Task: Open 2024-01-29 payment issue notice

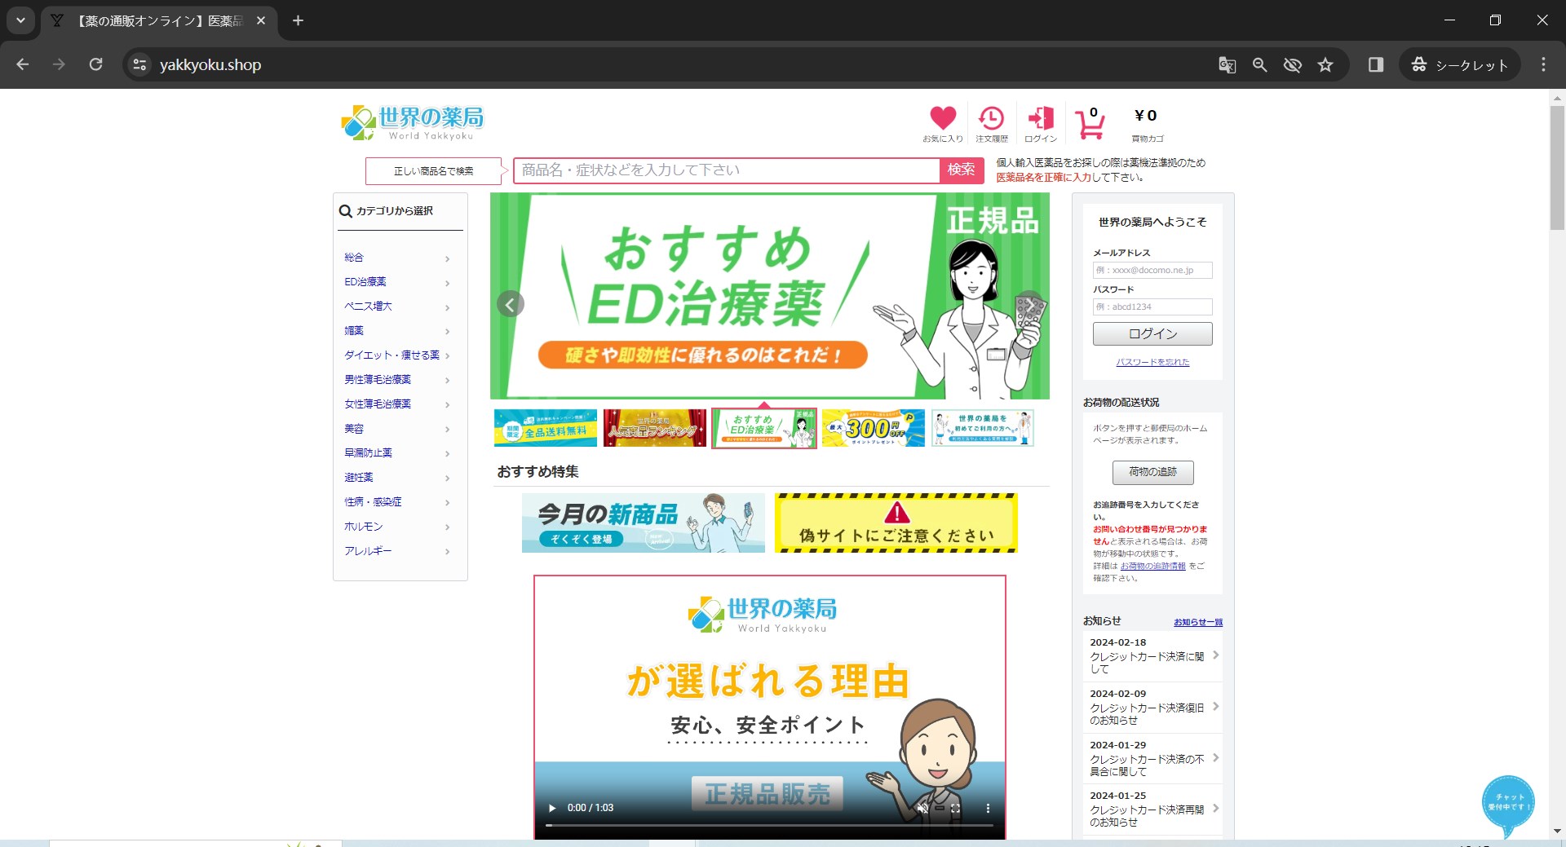Action: coord(1152,758)
